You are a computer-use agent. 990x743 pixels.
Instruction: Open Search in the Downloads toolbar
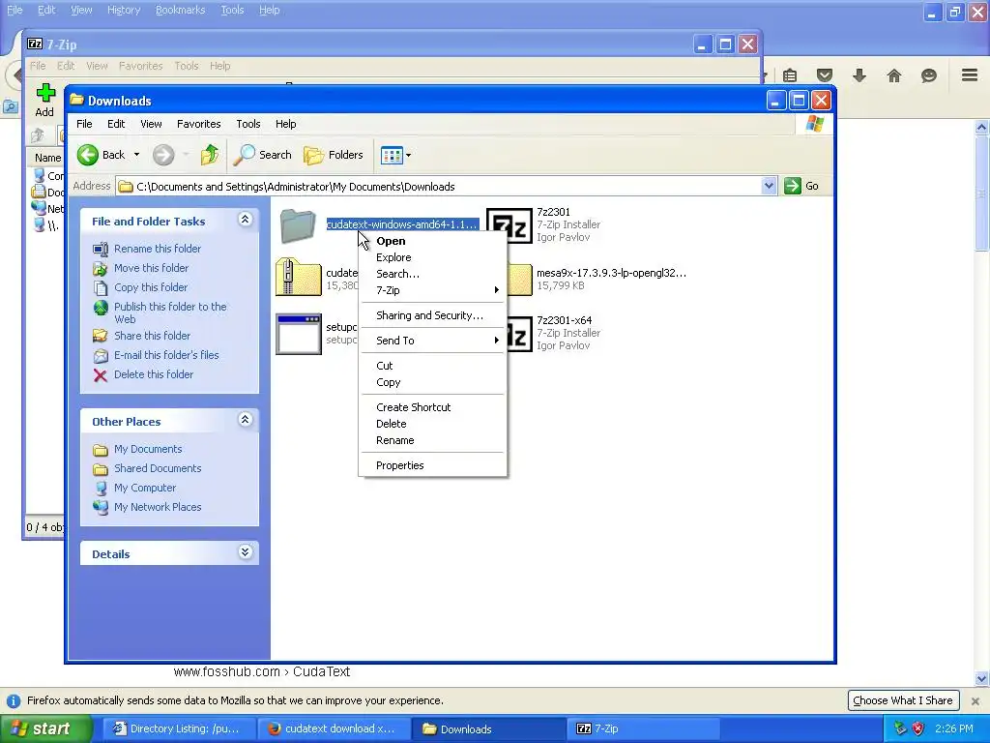tap(263, 155)
